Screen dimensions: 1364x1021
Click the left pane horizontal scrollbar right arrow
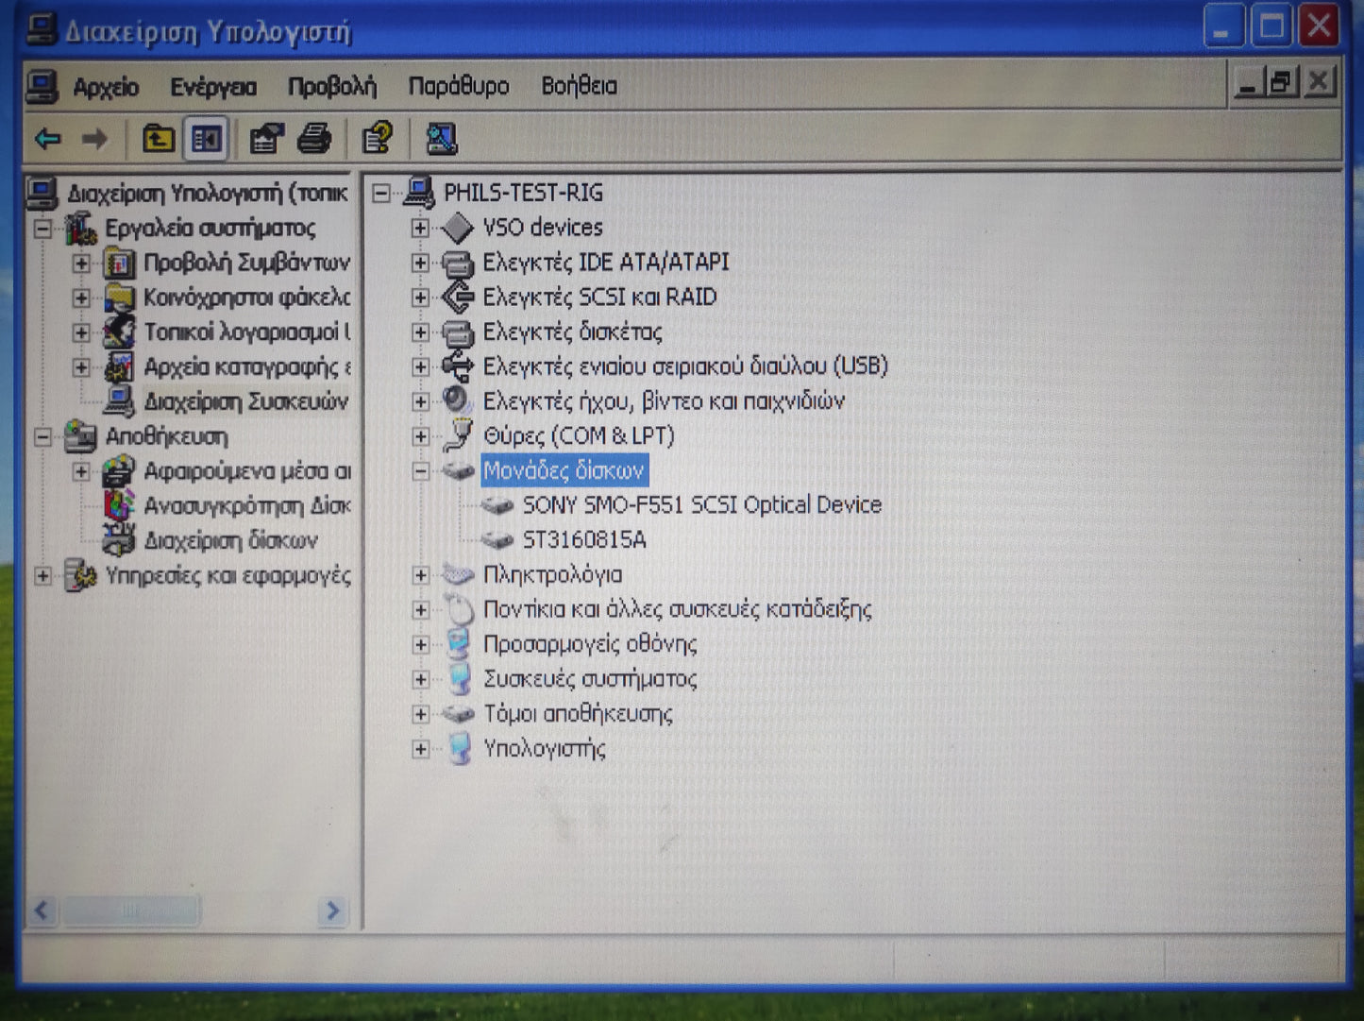point(332,911)
